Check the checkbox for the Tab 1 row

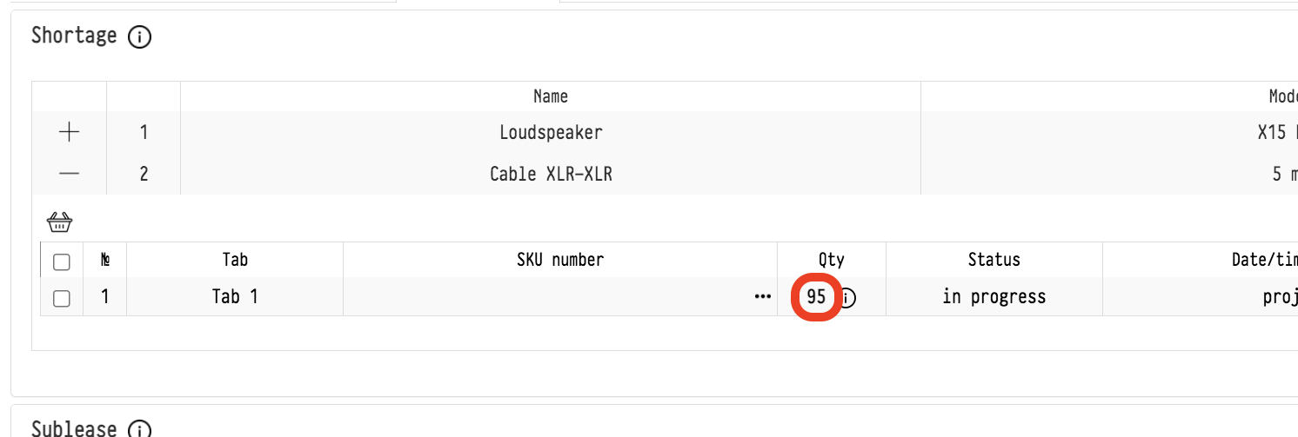click(x=62, y=298)
